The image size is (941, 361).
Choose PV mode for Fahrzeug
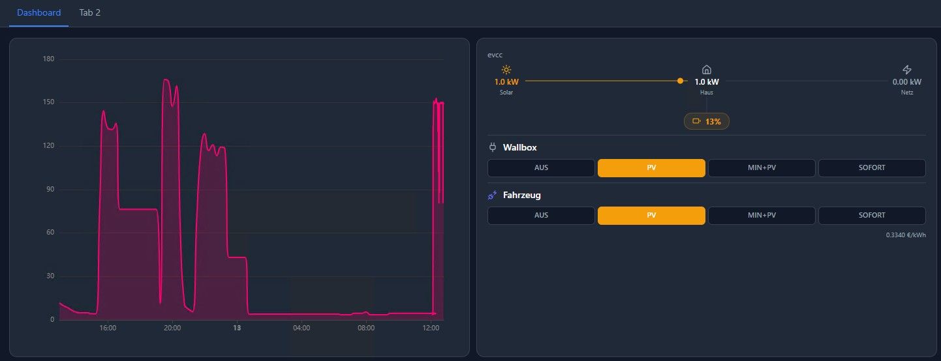651,216
